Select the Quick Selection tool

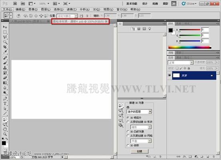click(x=5, y=42)
